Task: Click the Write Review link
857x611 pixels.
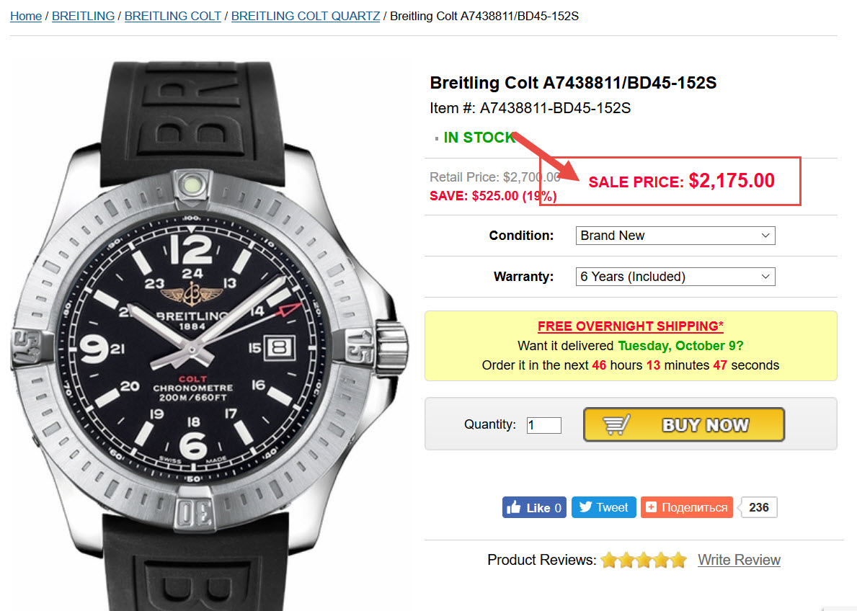Action: [x=739, y=560]
